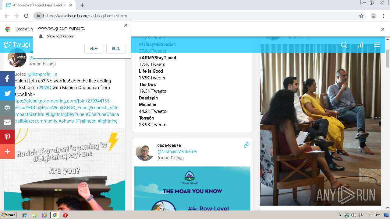Share page on Twitter sidebar button
This screenshot has height=219, width=390.
point(7,93)
